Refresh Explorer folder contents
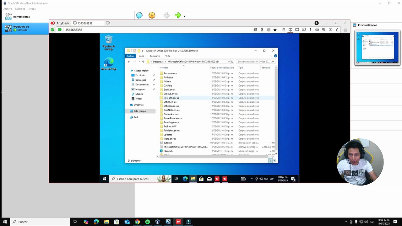 (232, 62)
